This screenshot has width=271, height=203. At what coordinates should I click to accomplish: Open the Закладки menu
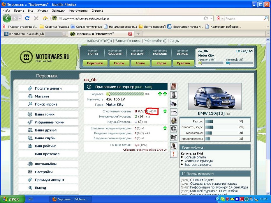(x=59, y=10)
